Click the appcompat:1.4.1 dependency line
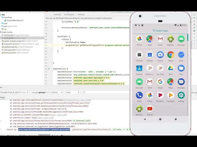 [x=84, y=77]
